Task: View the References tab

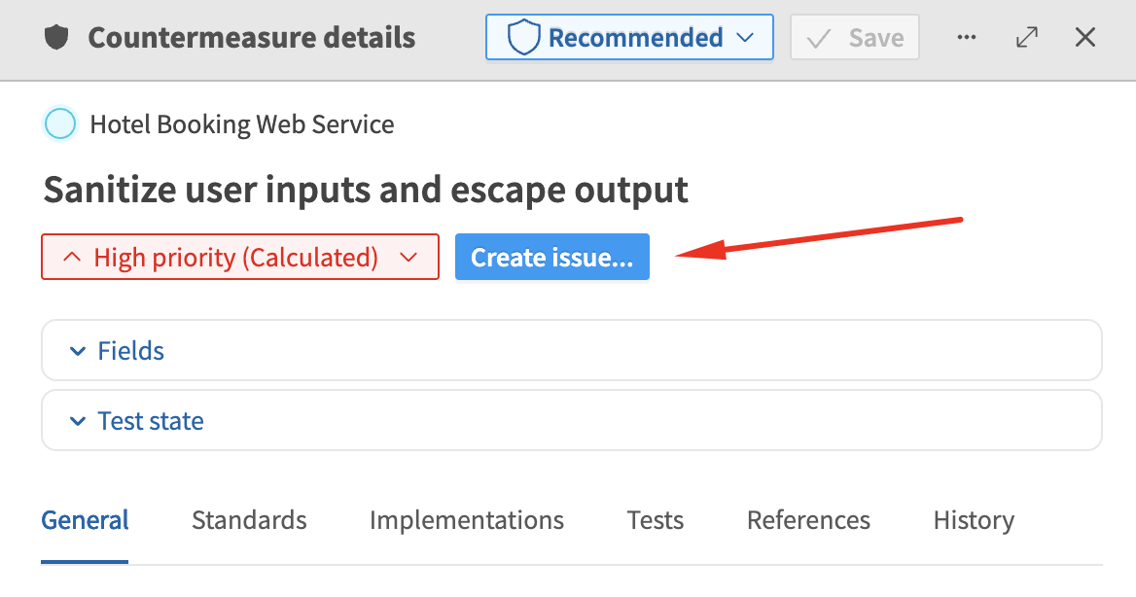Action: (808, 520)
